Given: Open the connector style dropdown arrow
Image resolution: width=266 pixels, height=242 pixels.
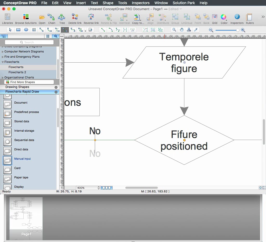Looking at the screenshot, I should click(85, 31).
